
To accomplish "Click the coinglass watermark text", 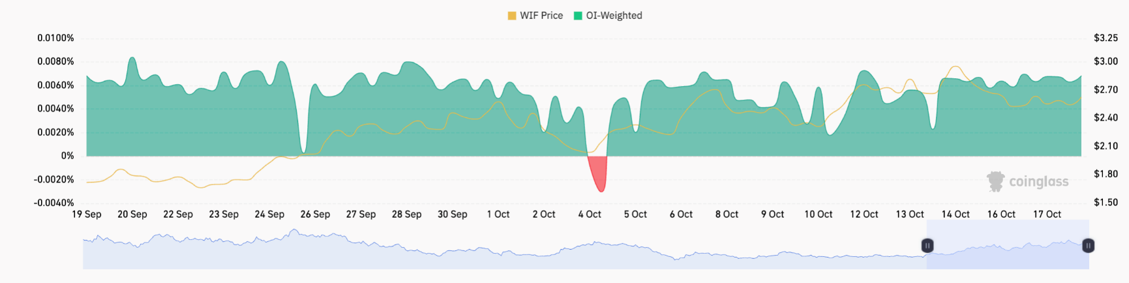I will (1038, 181).
